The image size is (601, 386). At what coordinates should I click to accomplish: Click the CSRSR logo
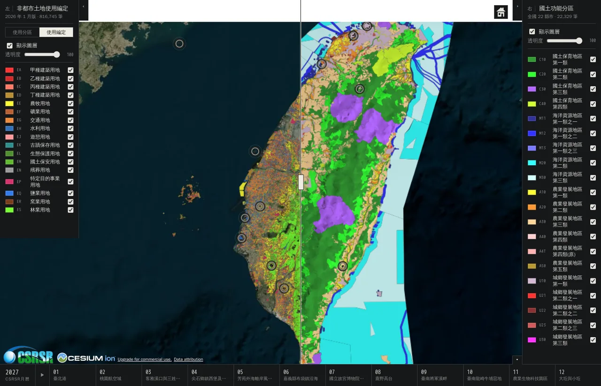[29, 356]
